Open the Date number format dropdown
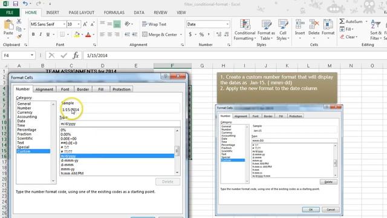This screenshot has width=387, height=218. pyautogui.click(x=227, y=24)
